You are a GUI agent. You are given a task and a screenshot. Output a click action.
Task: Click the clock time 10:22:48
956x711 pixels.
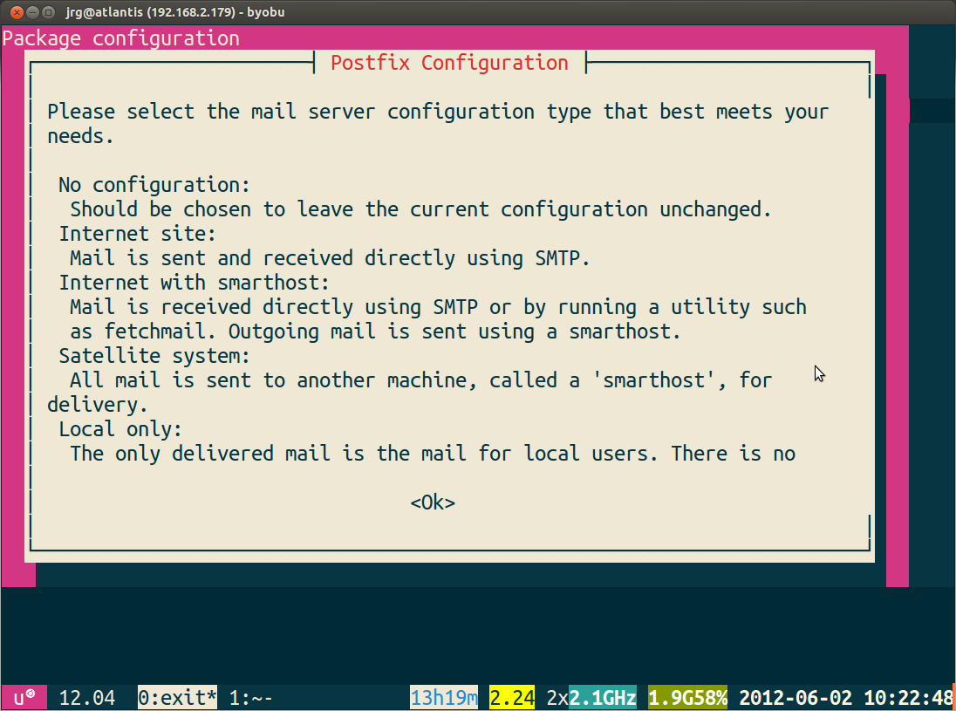pos(908,697)
